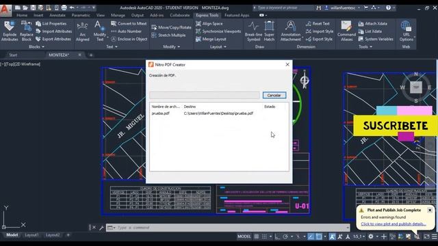Viewport: 438px width, 246px height.
Task: Click Reset Text in Dimension panel
Action: click(x=318, y=24)
